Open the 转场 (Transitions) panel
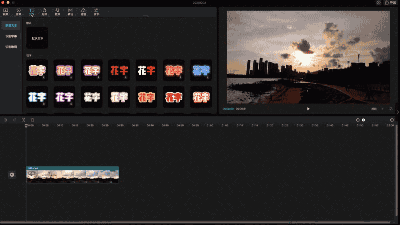Viewport: 400px width, 225px height. [x=70, y=12]
